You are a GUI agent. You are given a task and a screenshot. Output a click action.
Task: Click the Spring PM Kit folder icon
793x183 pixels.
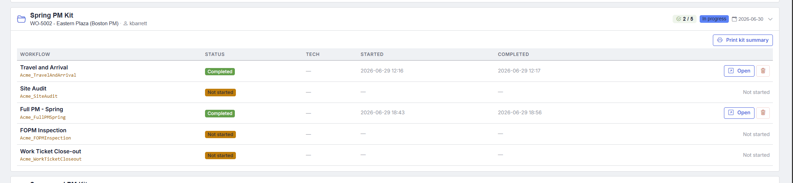tap(22, 19)
